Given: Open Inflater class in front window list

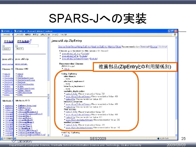Looking at the screenshot, I should tap(20, 95).
